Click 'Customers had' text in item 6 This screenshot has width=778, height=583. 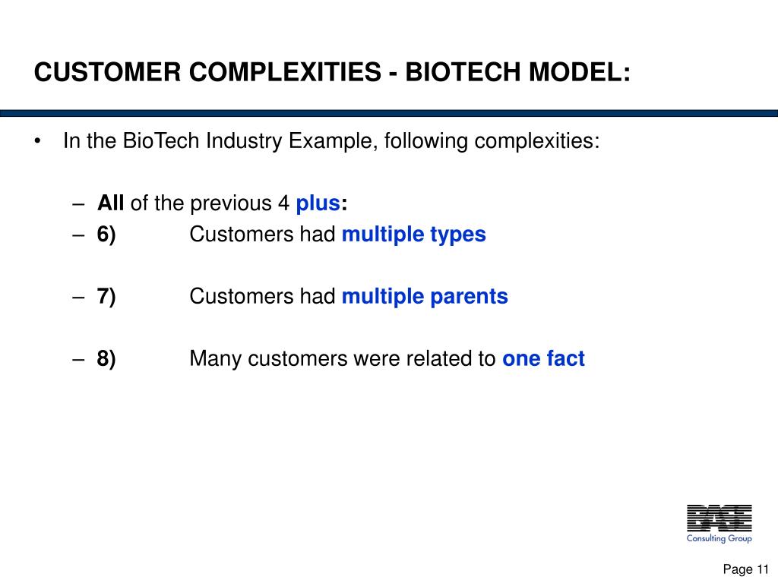[262, 235]
